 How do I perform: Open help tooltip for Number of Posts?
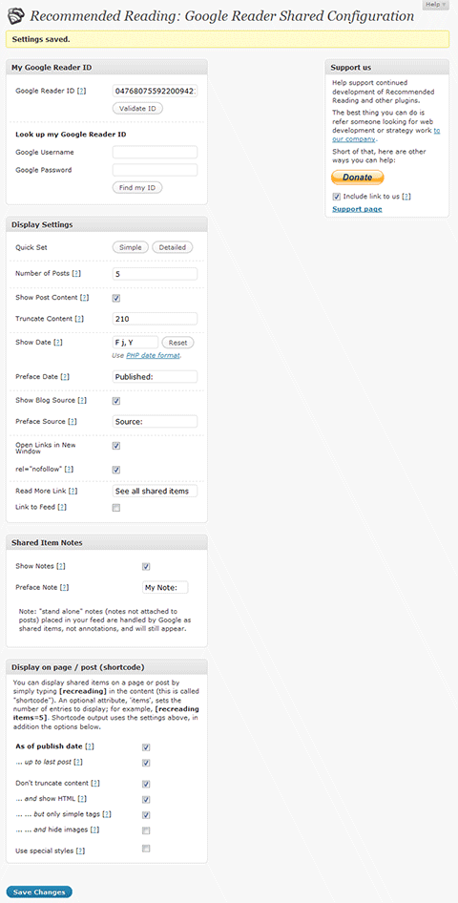[x=76, y=274]
